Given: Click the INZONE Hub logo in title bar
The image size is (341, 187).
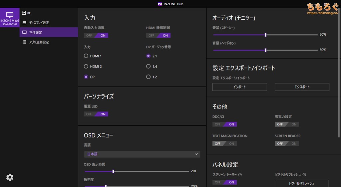Looking at the screenshot, I should [x=160, y=4].
